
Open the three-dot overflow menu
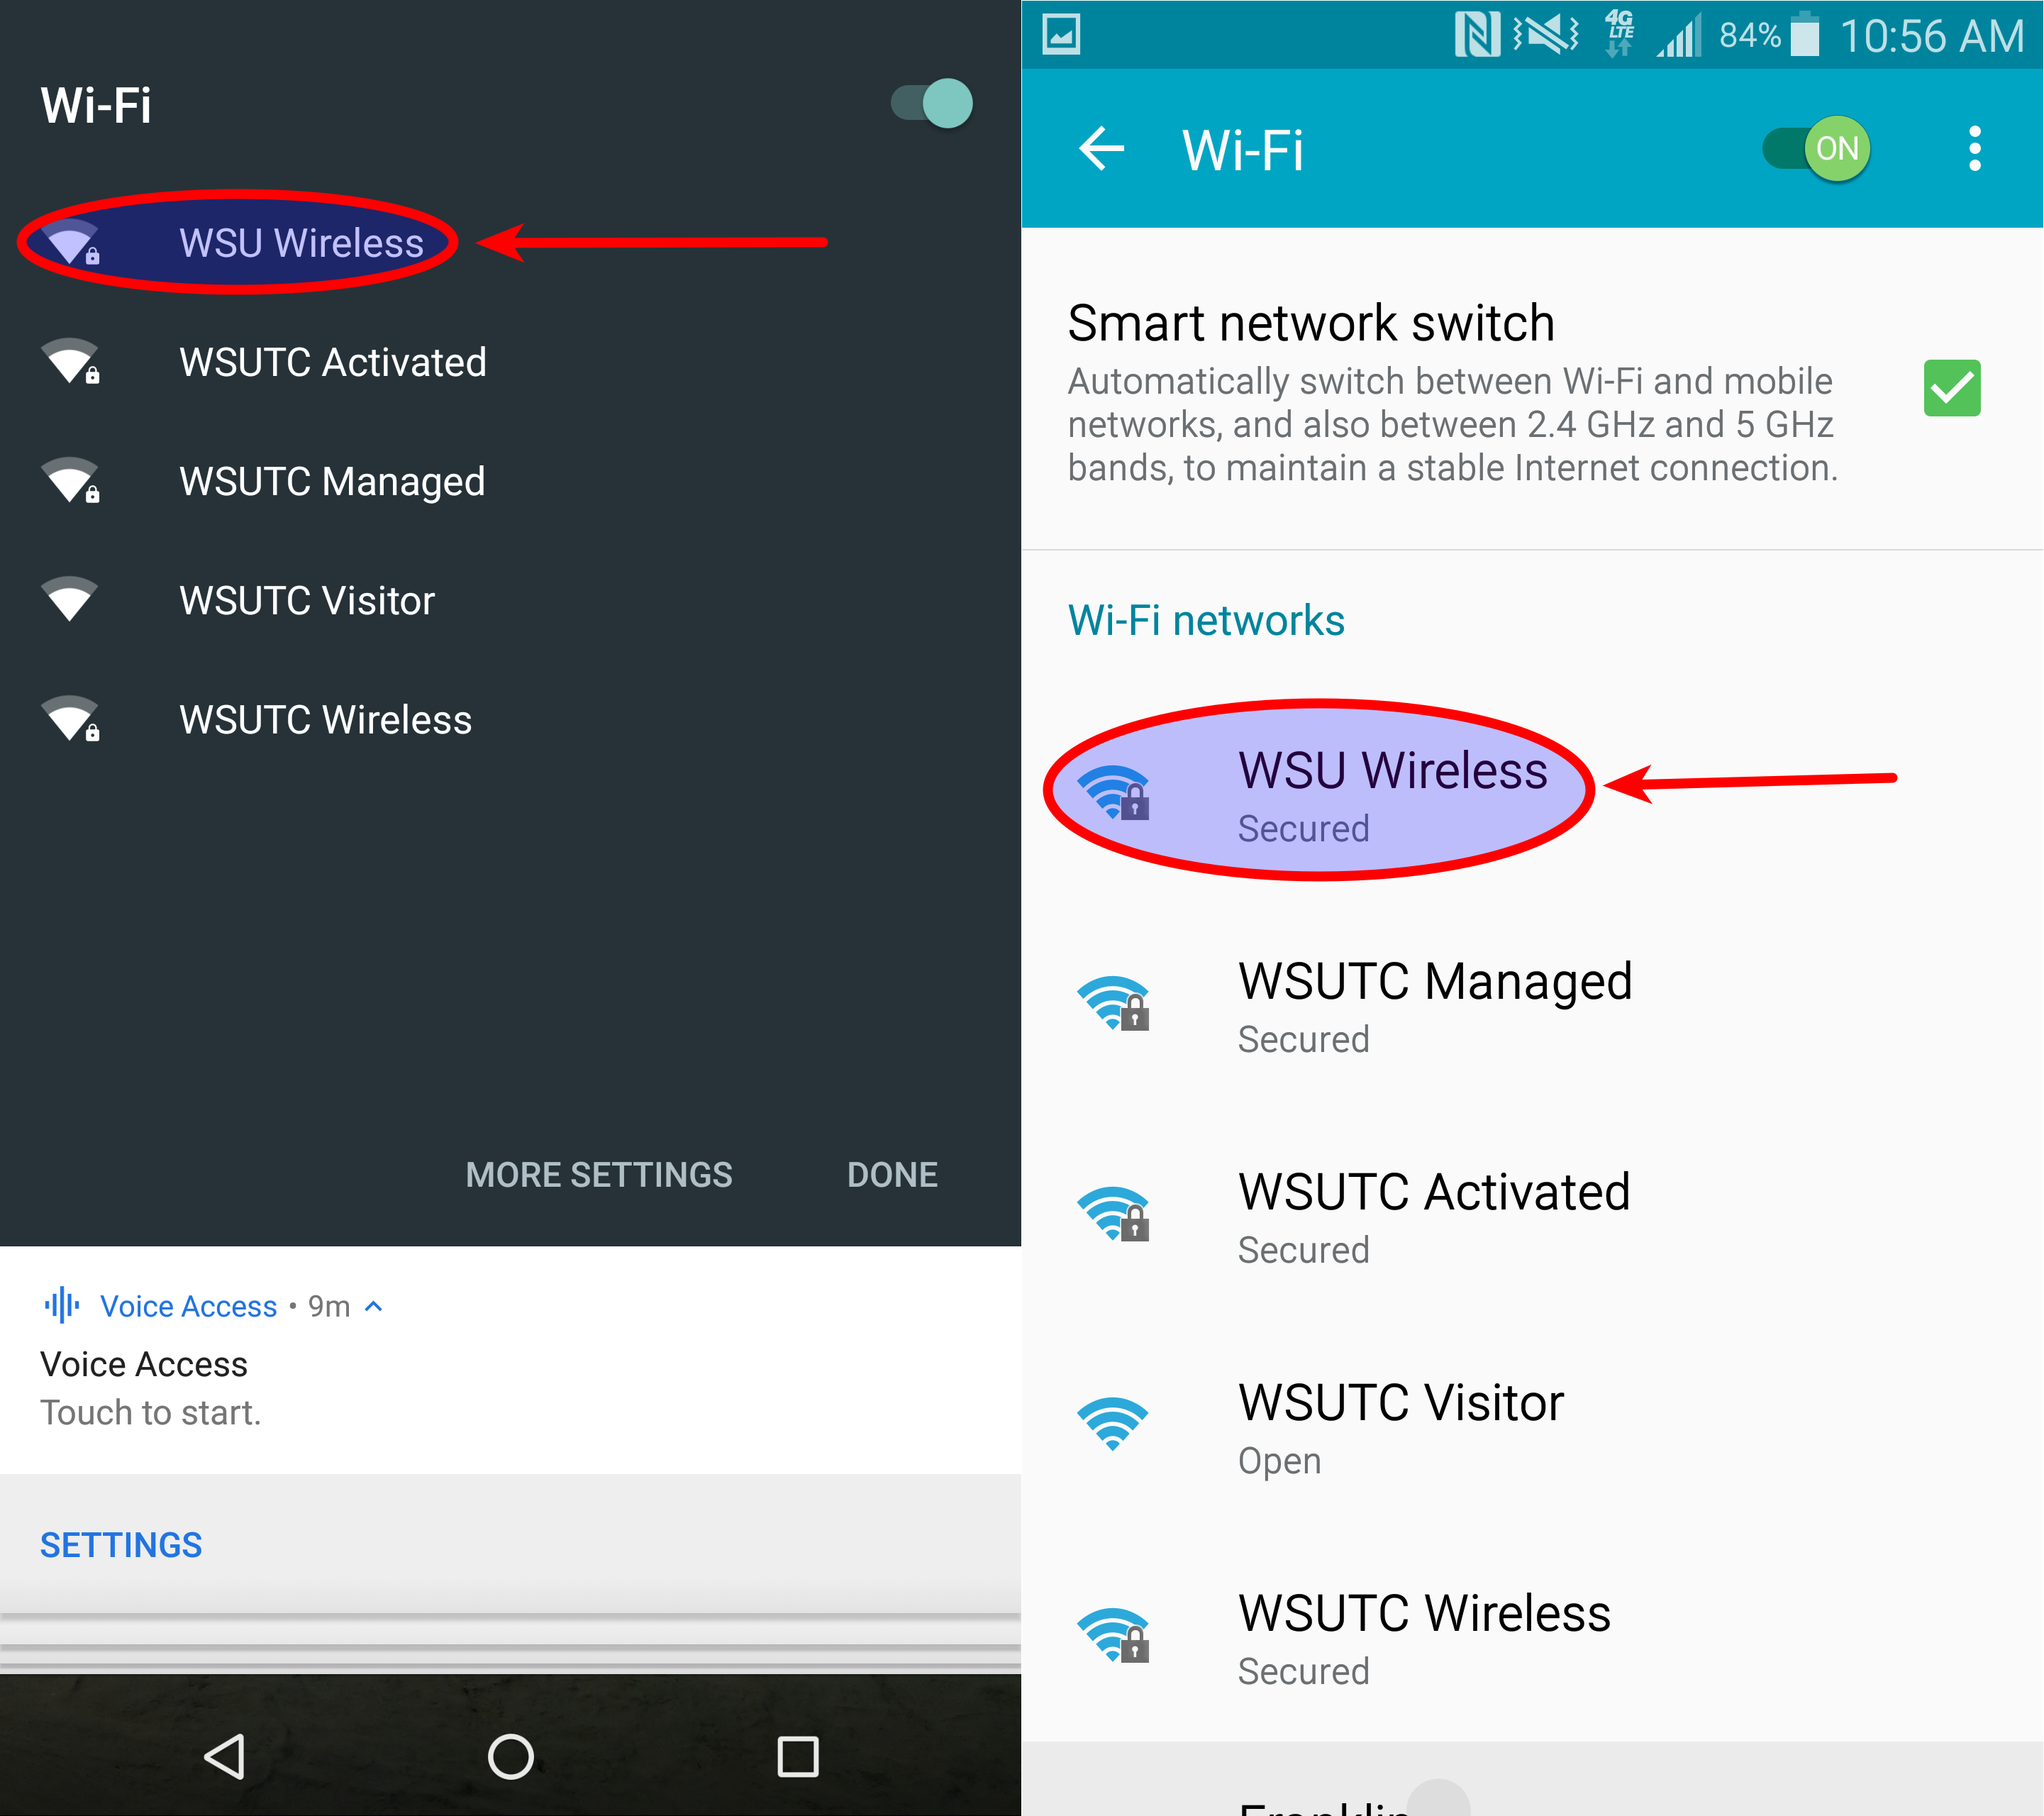pos(1974,149)
